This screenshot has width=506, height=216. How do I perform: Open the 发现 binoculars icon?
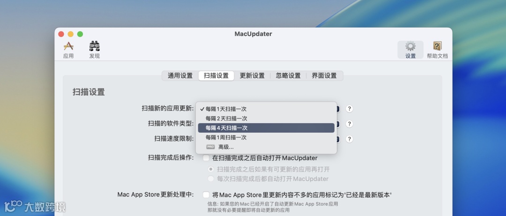click(95, 49)
